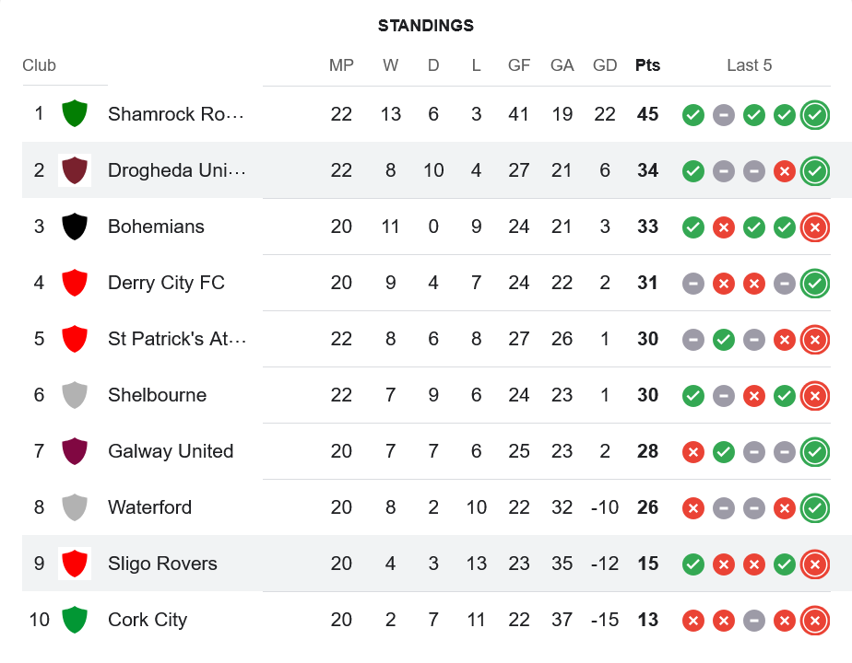Open St Patrick's Athletic team link

coord(176,339)
